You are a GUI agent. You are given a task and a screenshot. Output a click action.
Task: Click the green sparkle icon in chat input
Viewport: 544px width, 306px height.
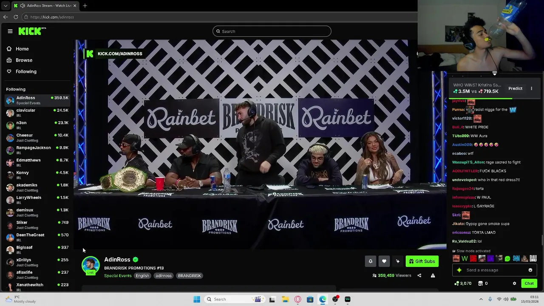click(459, 270)
